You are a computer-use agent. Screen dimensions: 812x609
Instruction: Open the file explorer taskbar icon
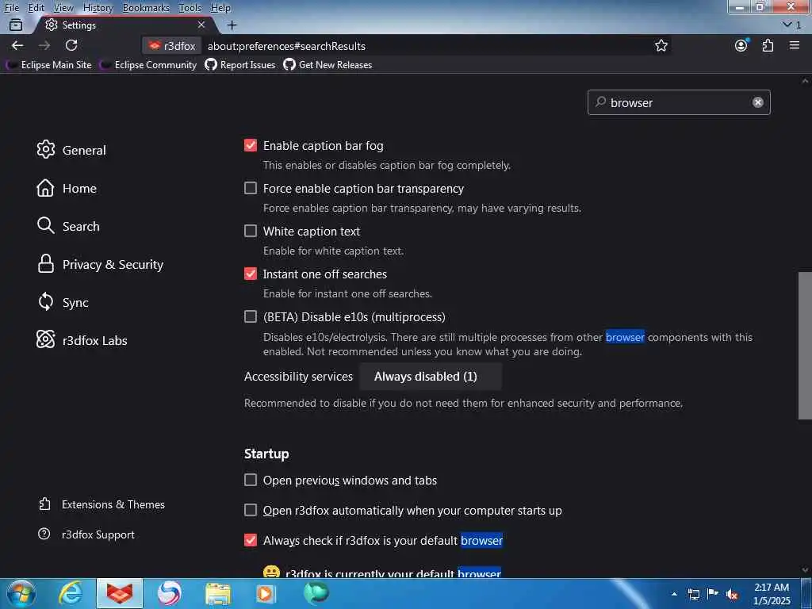pos(218,593)
